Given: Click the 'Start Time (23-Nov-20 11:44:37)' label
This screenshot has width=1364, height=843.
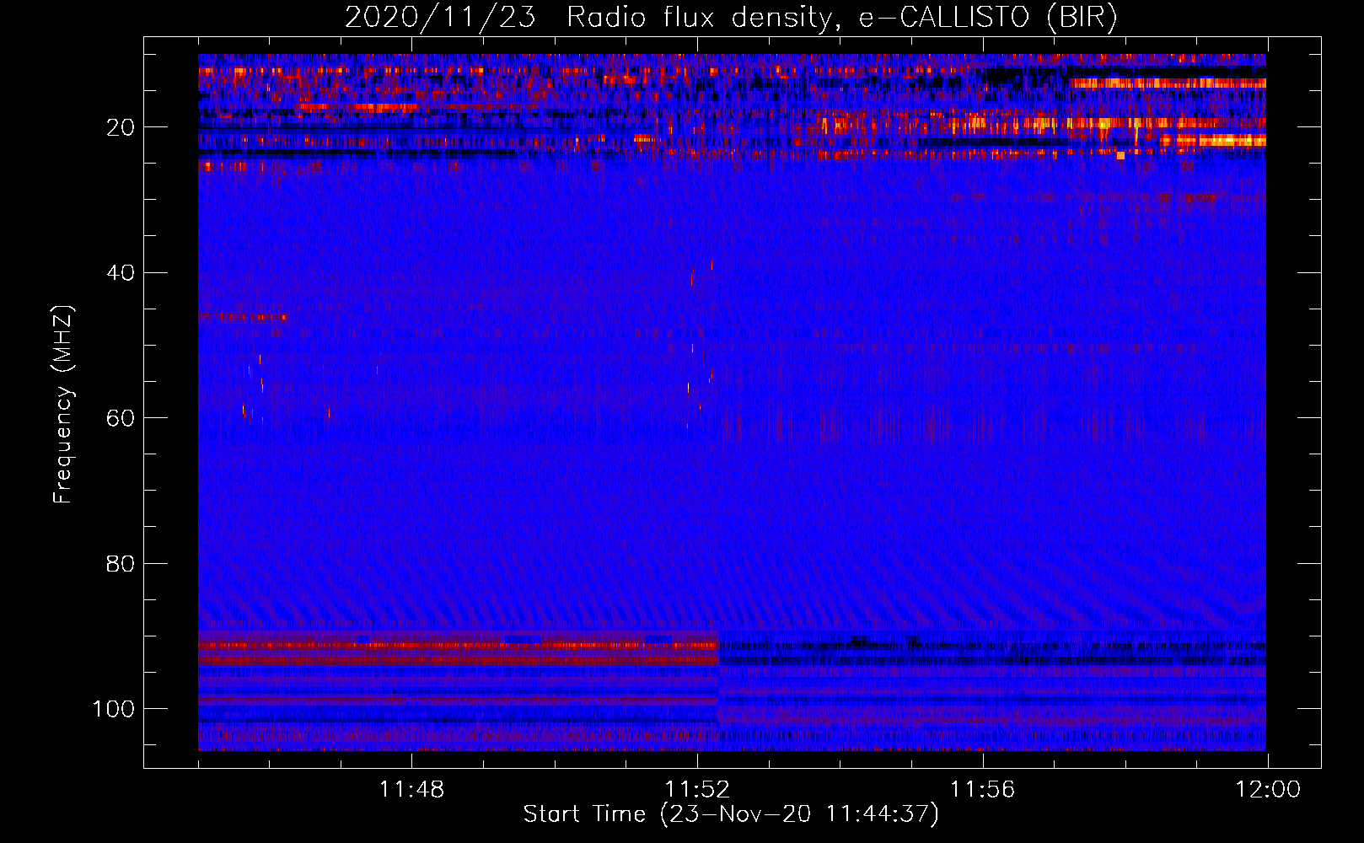Looking at the screenshot, I should (x=731, y=814).
